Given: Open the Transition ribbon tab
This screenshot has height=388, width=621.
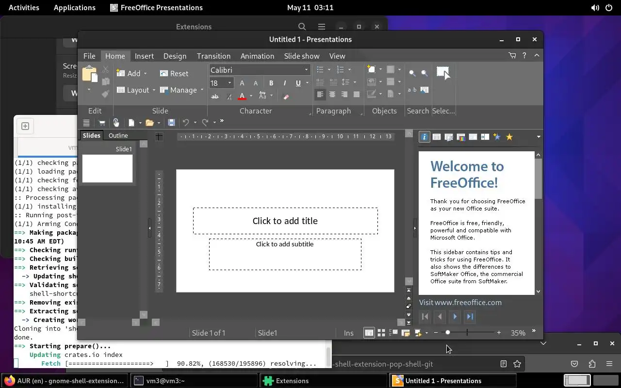Looking at the screenshot, I should [213, 56].
